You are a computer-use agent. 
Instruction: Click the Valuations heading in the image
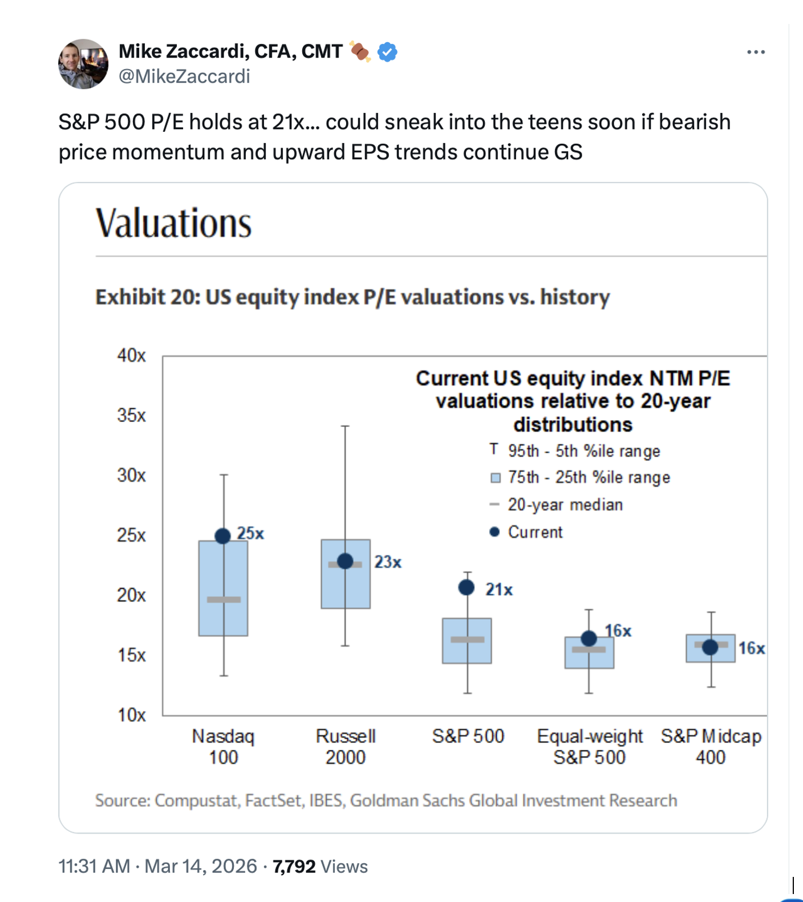coord(173,223)
